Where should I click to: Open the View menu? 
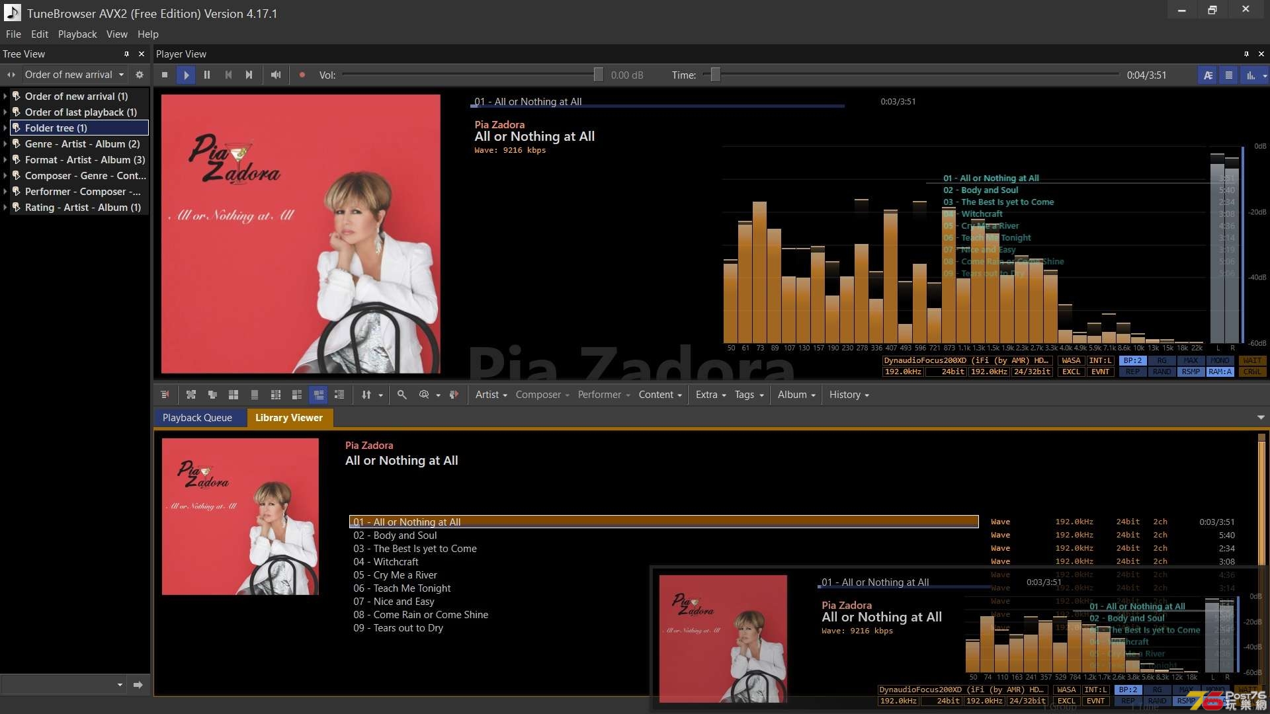coord(117,34)
